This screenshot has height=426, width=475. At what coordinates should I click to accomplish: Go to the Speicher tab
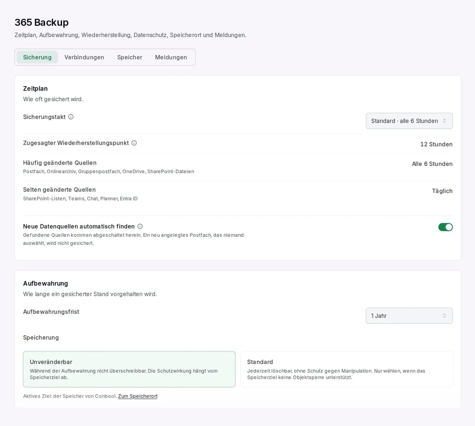[x=130, y=57]
